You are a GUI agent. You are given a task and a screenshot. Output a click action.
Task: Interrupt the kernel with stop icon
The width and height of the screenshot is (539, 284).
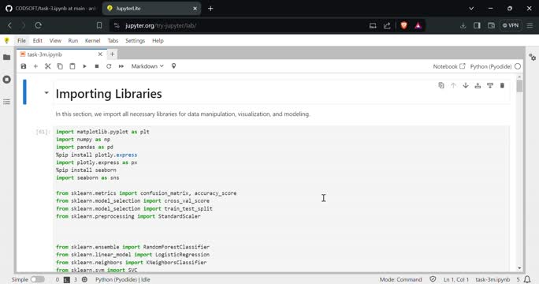coord(97,66)
